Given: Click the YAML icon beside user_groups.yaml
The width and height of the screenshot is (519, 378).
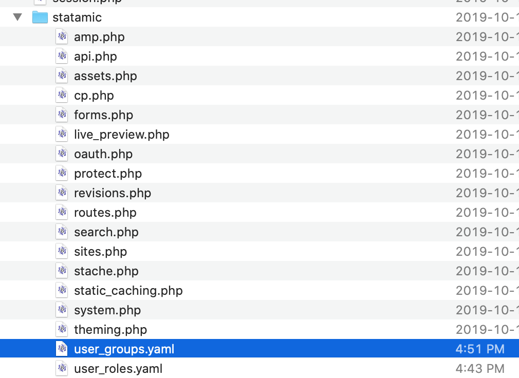Looking at the screenshot, I should (x=62, y=349).
